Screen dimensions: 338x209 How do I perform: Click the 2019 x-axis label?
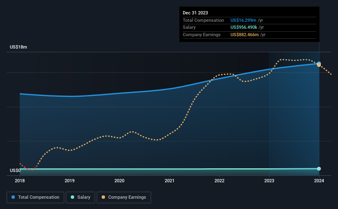click(70, 181)
